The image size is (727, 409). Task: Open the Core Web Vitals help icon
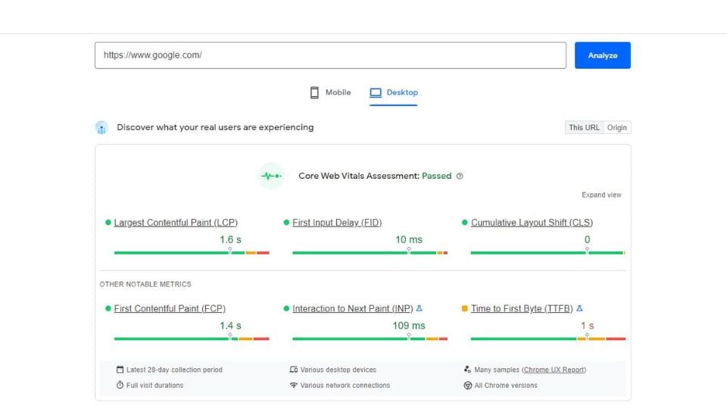pos(460,176)
